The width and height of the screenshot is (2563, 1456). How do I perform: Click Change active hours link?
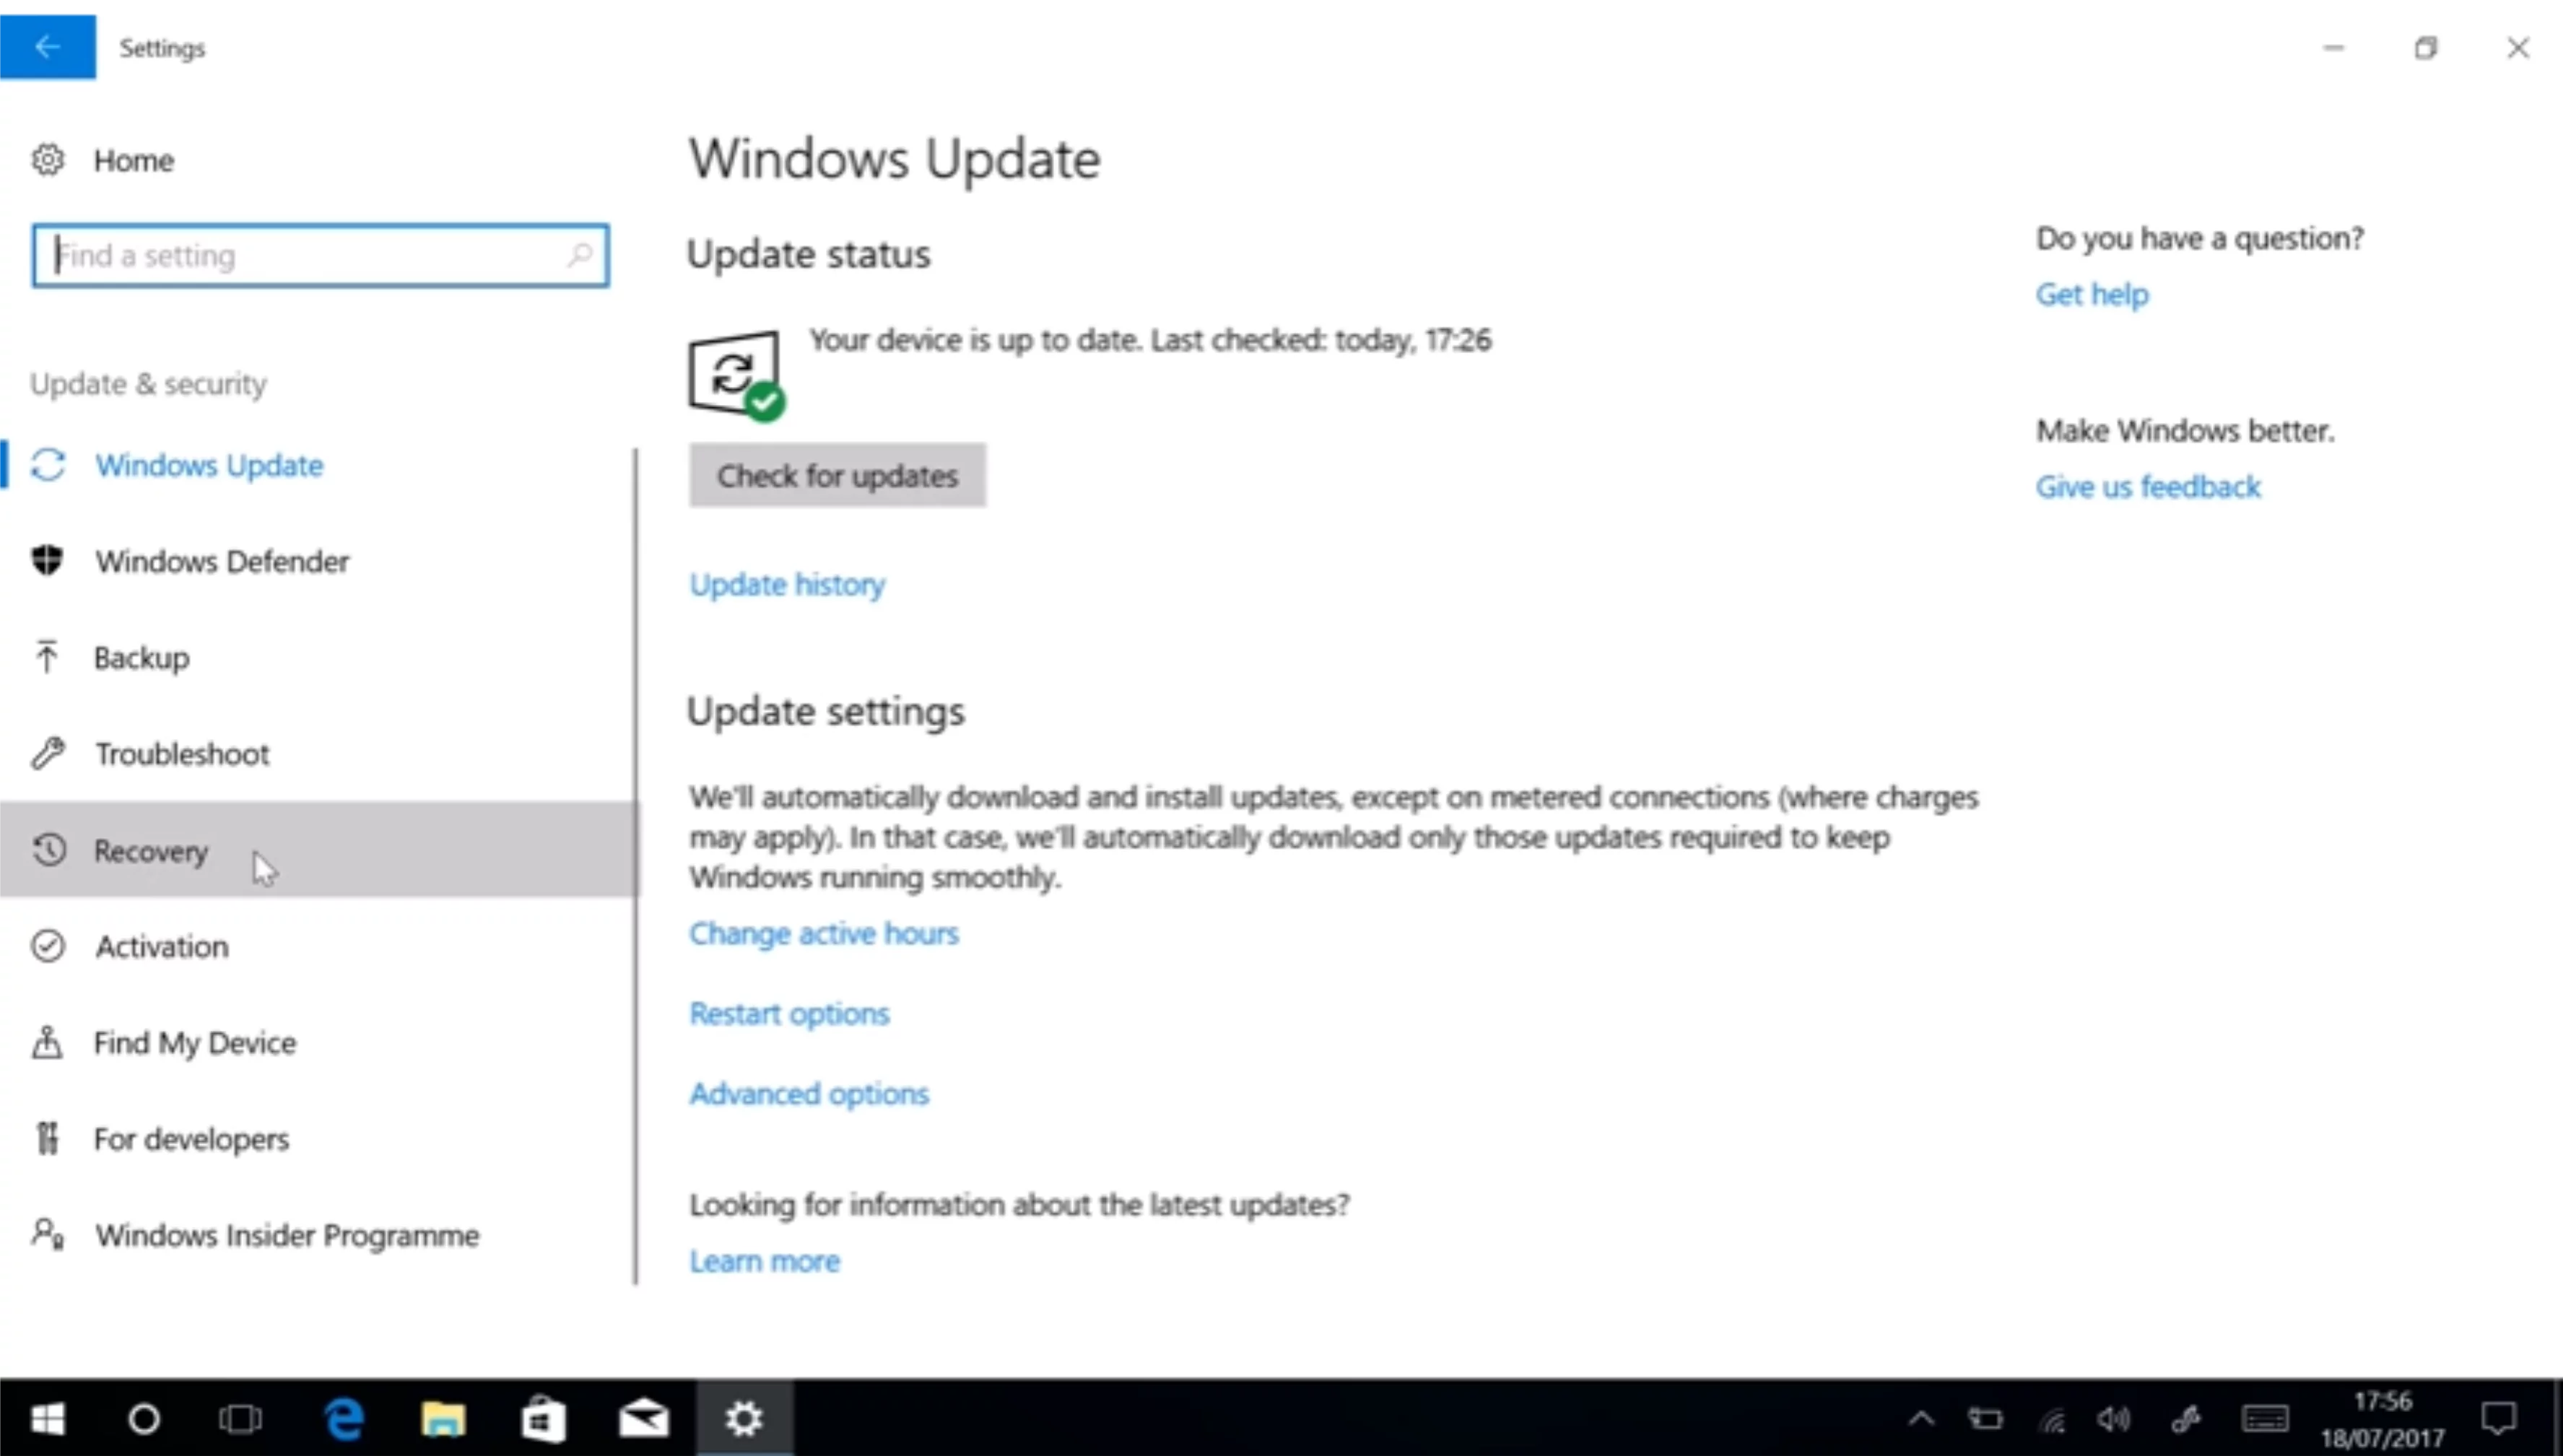coord(824,933)
